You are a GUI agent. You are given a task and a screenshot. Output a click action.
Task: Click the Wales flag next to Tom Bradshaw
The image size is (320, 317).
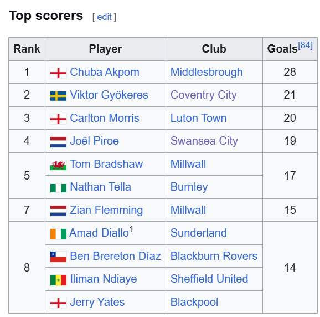pos(58,165)
